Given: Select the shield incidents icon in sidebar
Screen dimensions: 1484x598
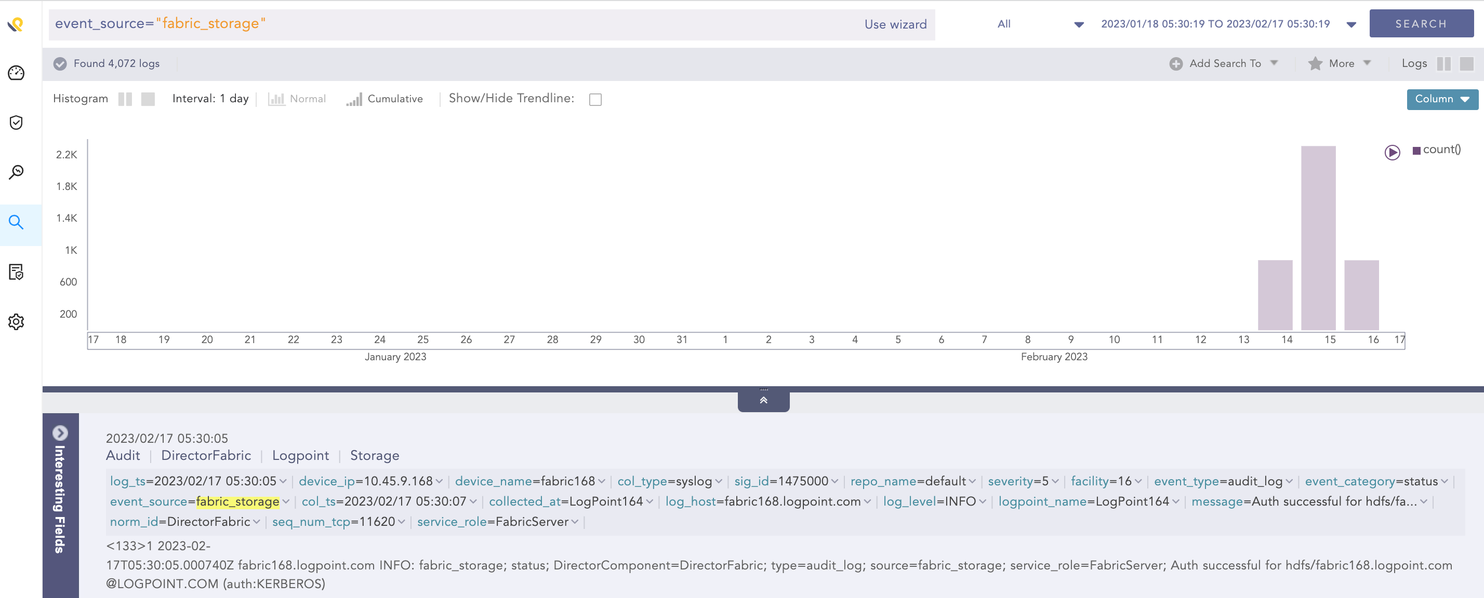Looking at the screenshot, I should [16, 122].
